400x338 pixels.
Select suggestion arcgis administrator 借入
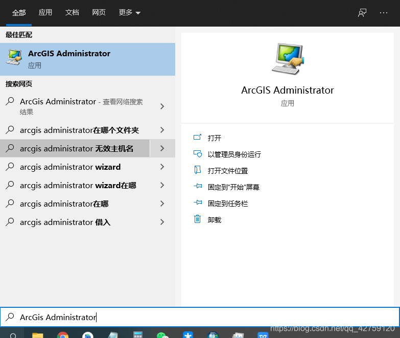(x=75, y=222)
